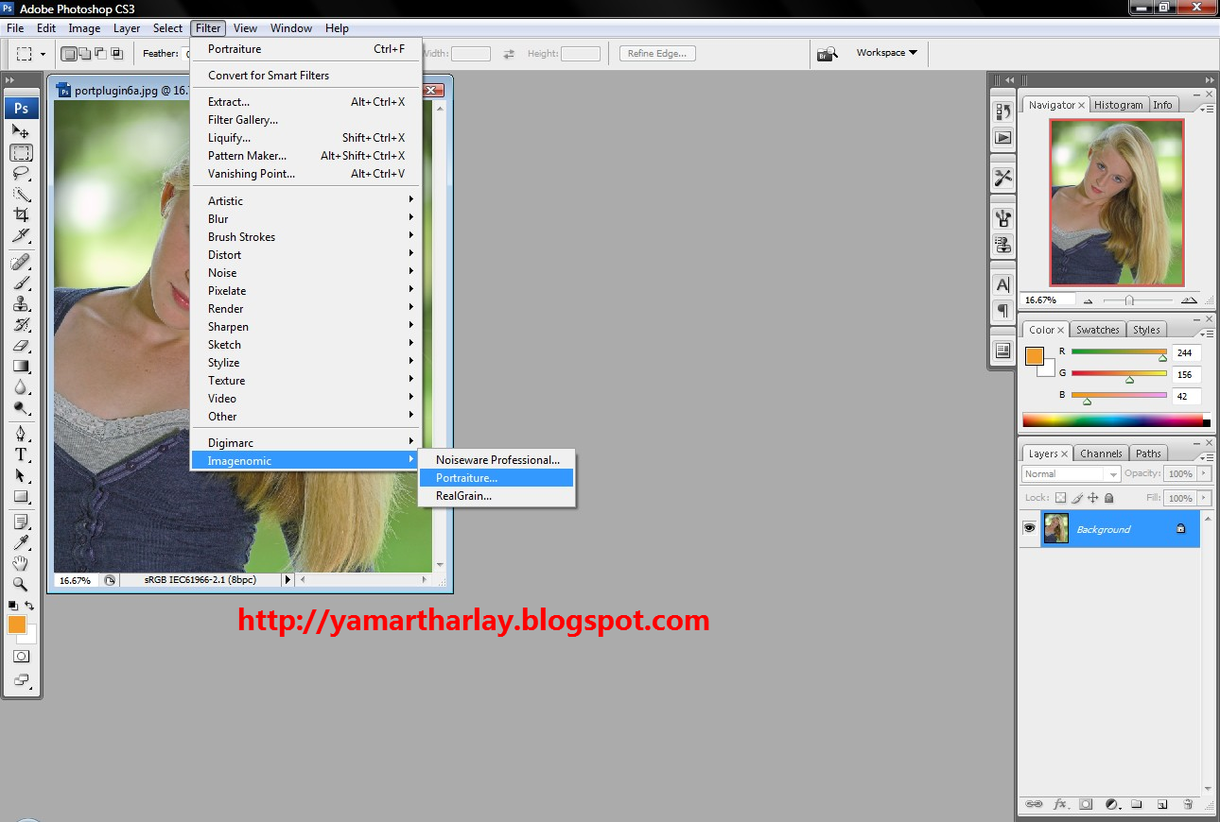The width and height of the screenshot is (1220, 822).
Task: Select the Spot Healing Brush tool
Action: click(x=21, y=262)
